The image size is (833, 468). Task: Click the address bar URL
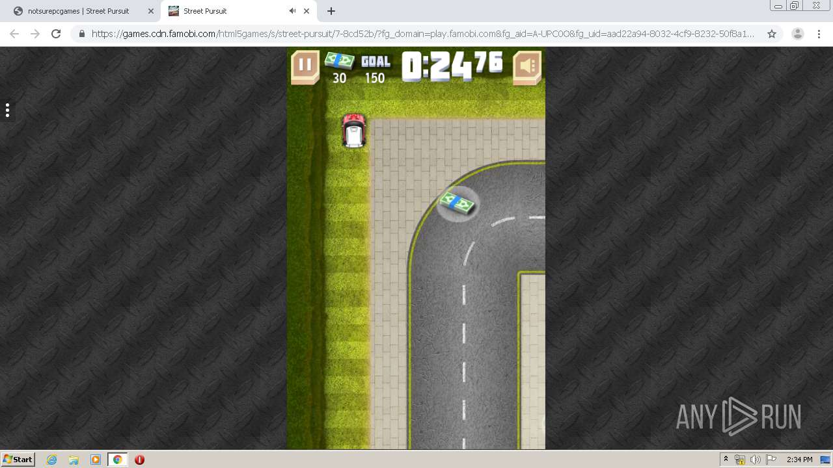(423, 34)
